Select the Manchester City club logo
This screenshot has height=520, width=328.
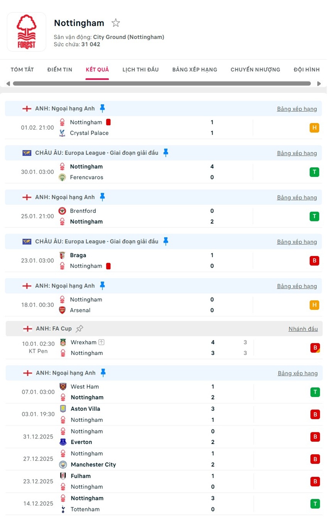click(63, 464)
